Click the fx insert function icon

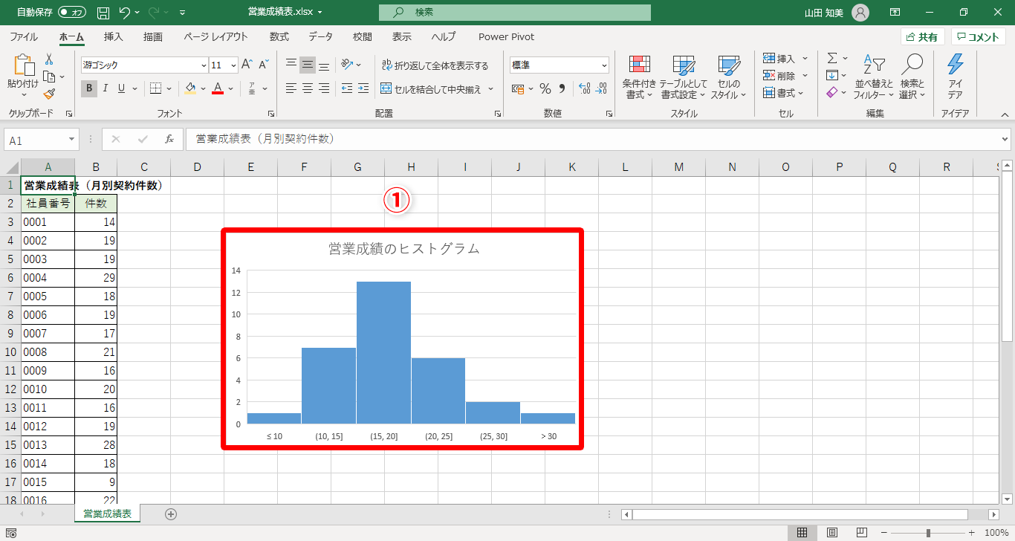click(169, 139)
